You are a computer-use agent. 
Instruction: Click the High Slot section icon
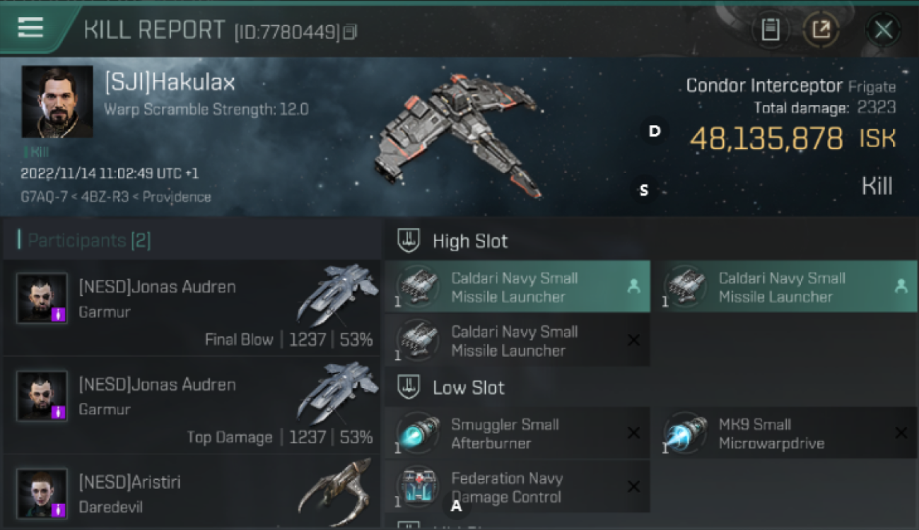click(408, 241)
